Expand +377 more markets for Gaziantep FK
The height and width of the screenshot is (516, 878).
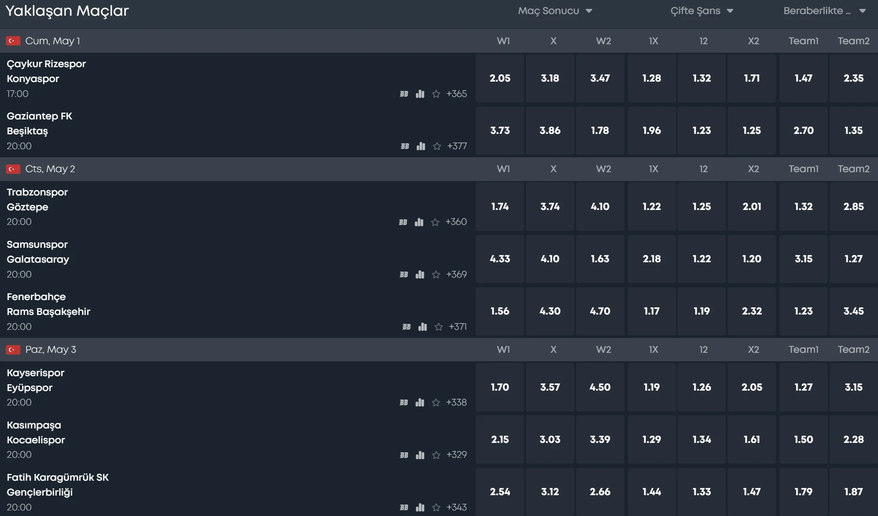[457, 146]
